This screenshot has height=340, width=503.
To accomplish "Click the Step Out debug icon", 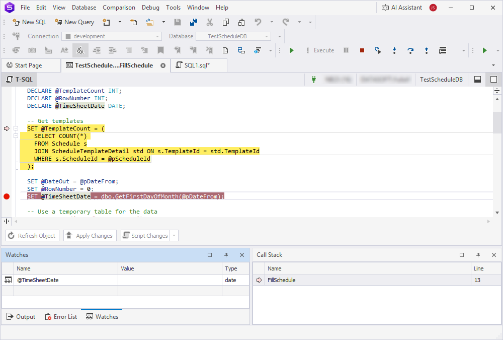I will (x=427, y=50).
